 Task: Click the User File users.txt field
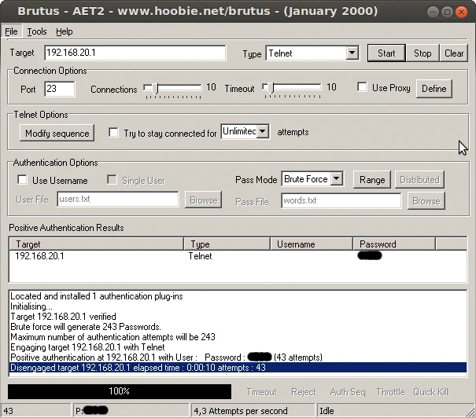point(118,199)
